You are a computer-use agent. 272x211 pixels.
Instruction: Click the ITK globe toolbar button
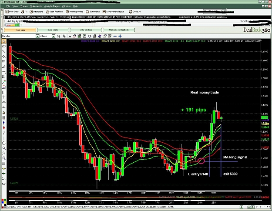coord(24,12)
